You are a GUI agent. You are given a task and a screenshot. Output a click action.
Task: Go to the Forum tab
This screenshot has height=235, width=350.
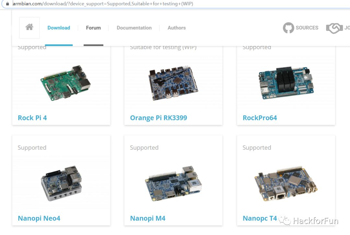[93, 28]
